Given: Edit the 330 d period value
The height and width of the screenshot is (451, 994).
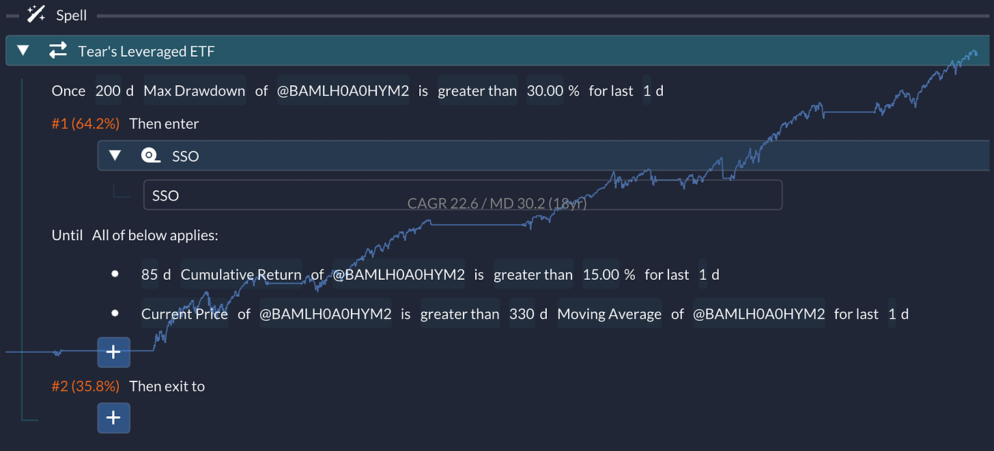Looking at the screenshot, I should (522, 314).
